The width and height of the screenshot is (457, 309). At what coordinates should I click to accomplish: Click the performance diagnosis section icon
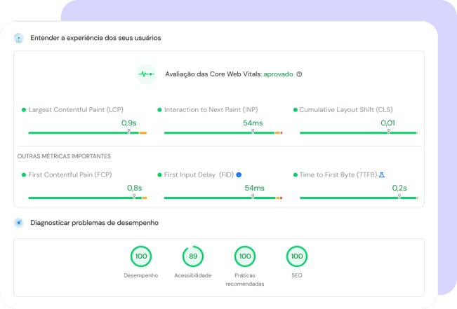(x=19, y=223)
